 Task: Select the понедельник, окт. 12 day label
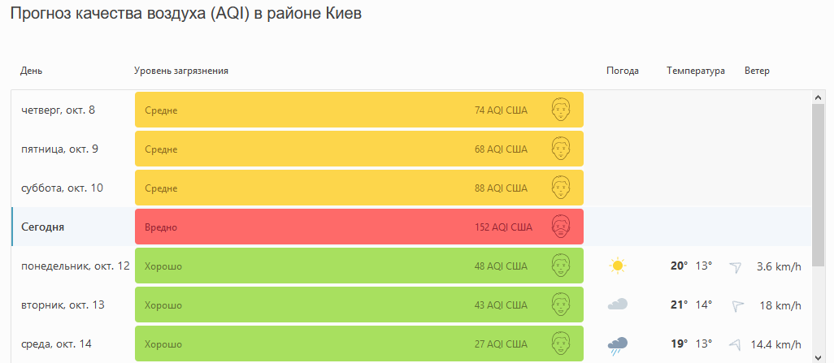(x=75, y=266)
